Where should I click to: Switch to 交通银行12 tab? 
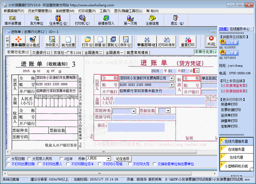(41, 53)
